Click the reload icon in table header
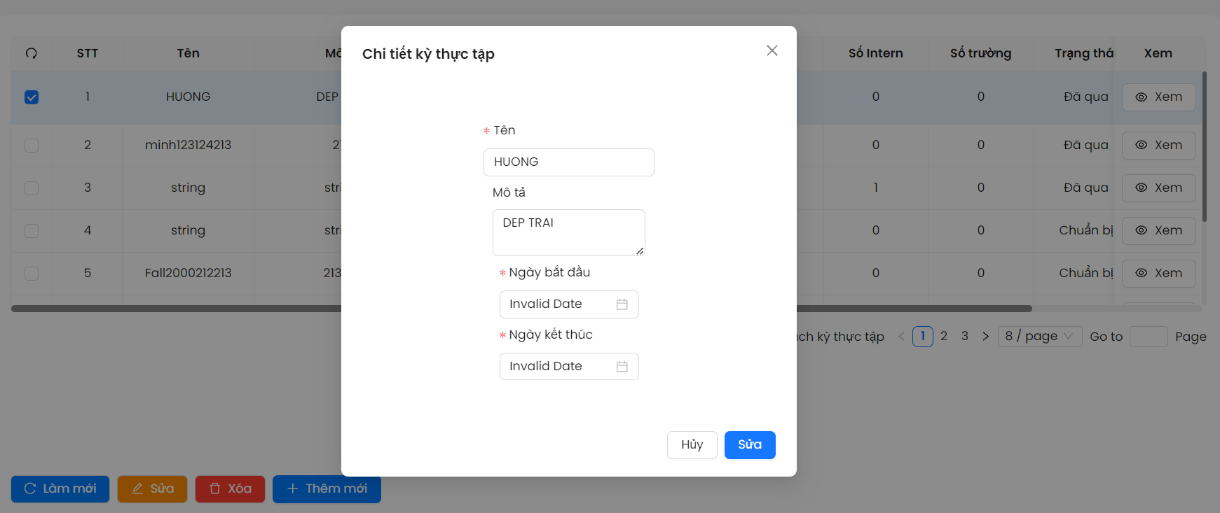This screenshot has width=1220, height=513. 32,53
